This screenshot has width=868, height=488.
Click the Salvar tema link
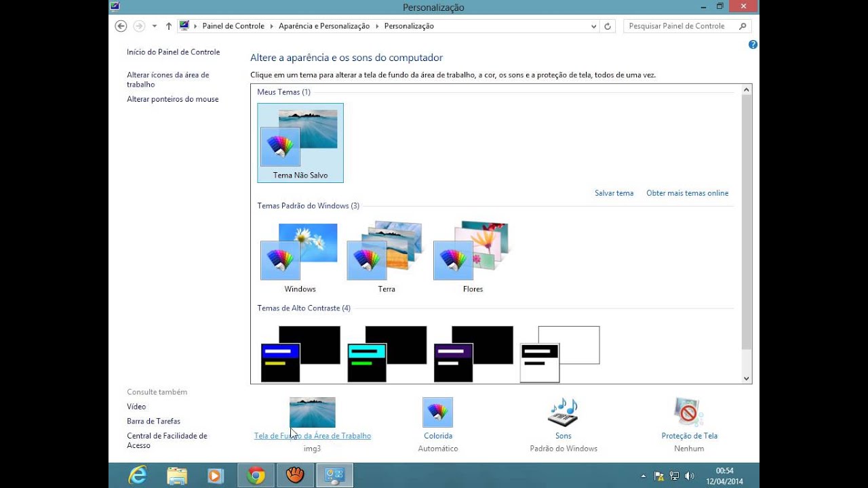click(614, 193)
